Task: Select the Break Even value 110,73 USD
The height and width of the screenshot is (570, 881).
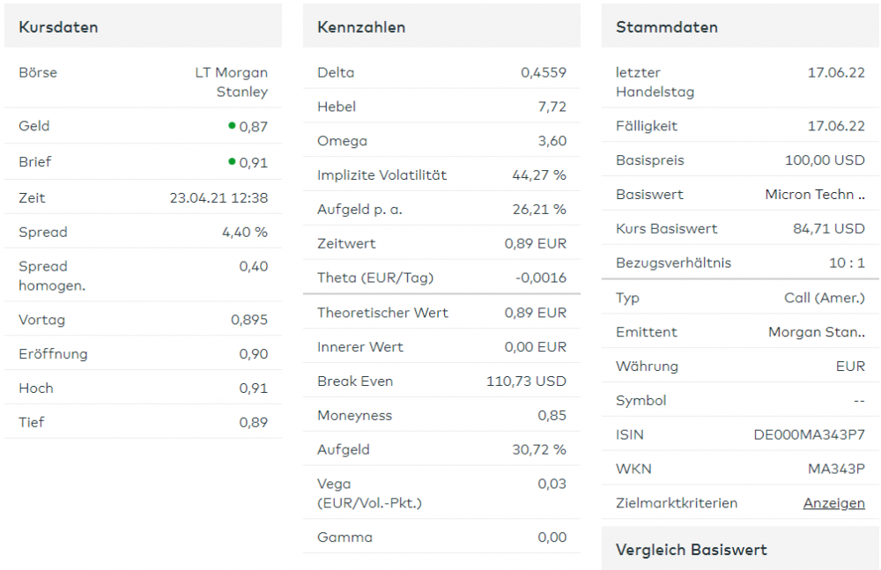Action: (x=526, y=381)
